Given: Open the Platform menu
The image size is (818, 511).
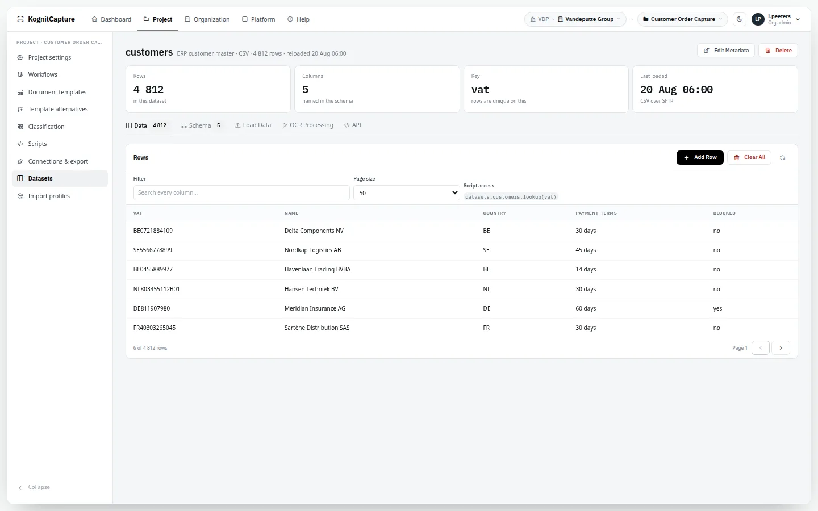Looking at the screenshot, I should (x=258, y=19).
